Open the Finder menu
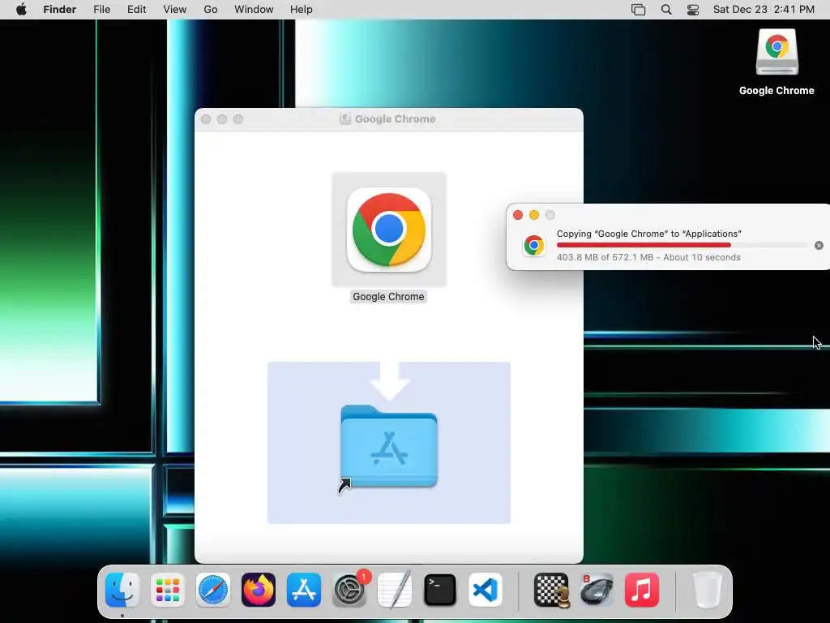Screen dimensions: 830x623 [60, 10]
